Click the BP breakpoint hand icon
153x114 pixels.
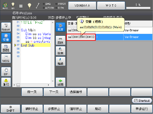(x=6, y=72)
